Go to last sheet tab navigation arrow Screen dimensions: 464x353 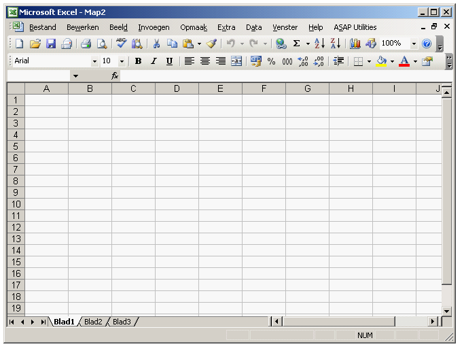[43, 322]
